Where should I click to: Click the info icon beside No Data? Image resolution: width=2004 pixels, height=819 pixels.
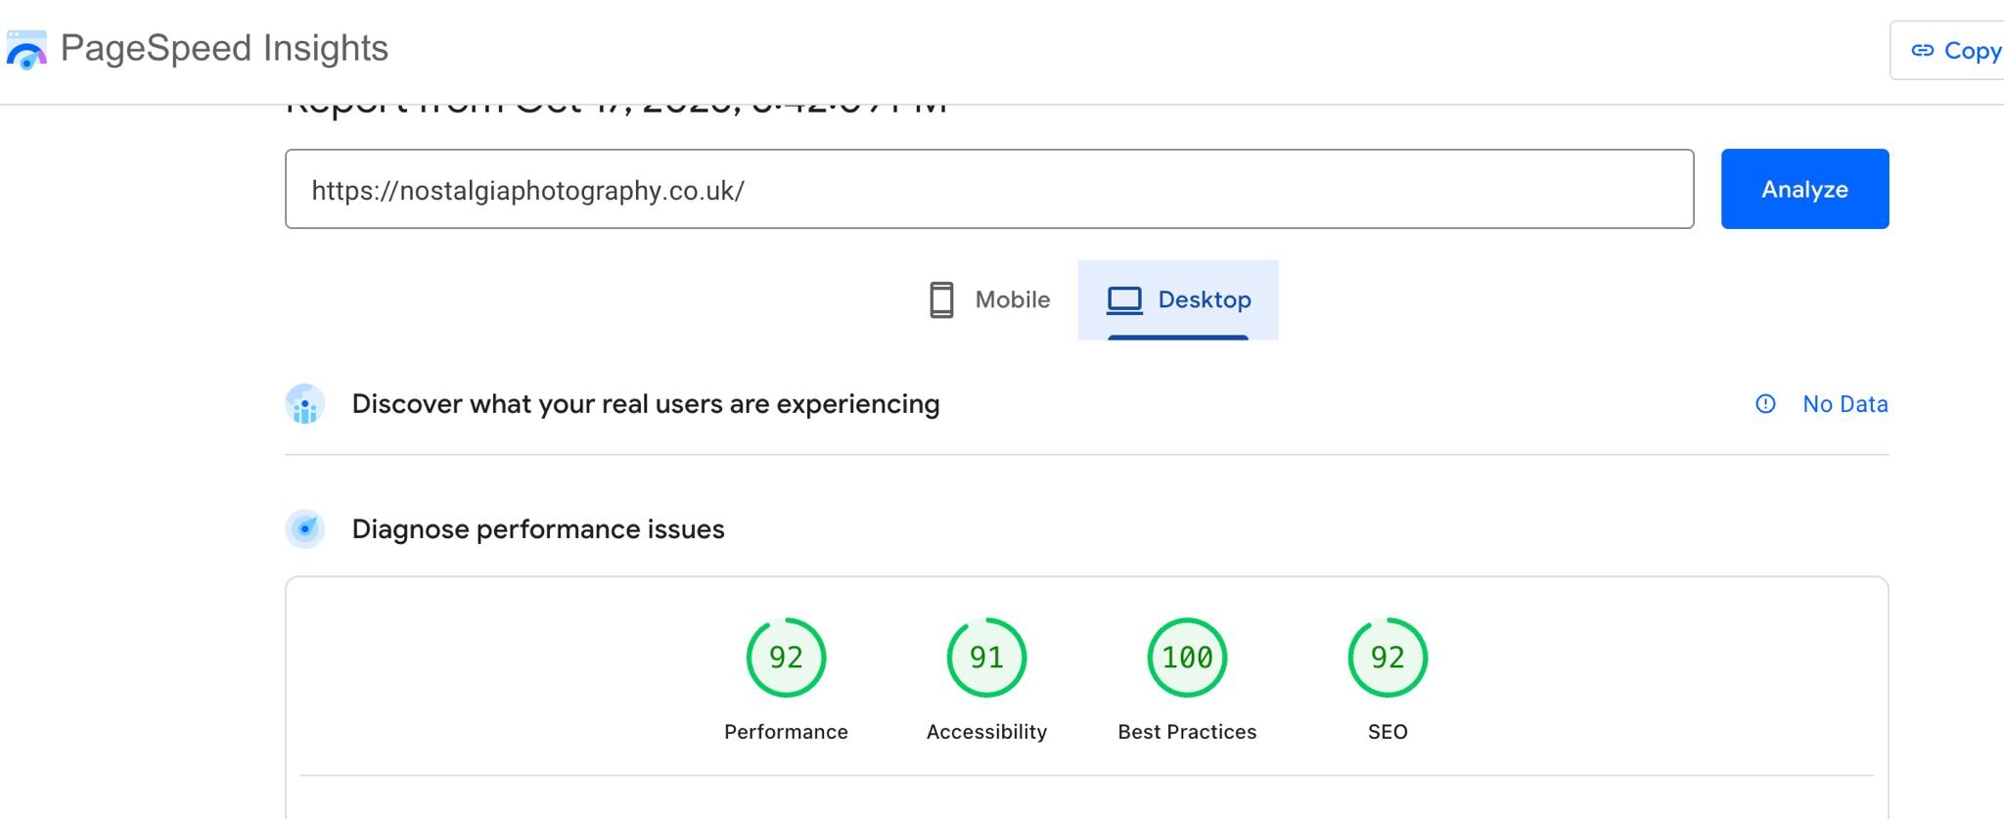coord(1765,404)
